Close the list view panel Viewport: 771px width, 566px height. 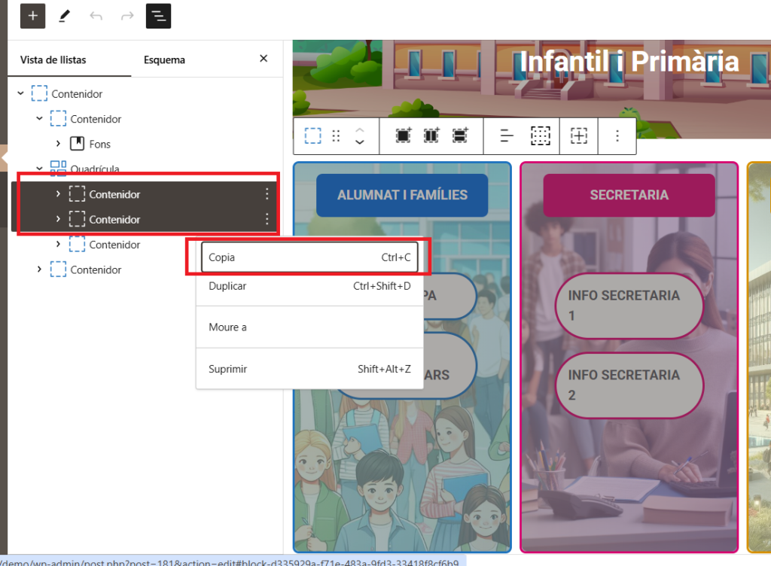point(264,59)
